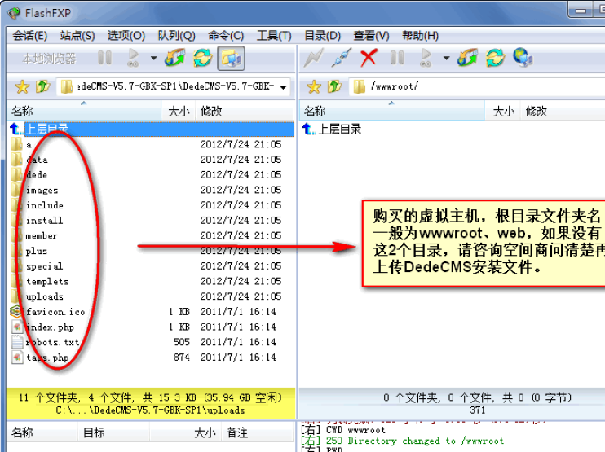The image size is (605, 452).
Task: Open the remote transfer queue dropdown arrow
Action: [446, 58]
